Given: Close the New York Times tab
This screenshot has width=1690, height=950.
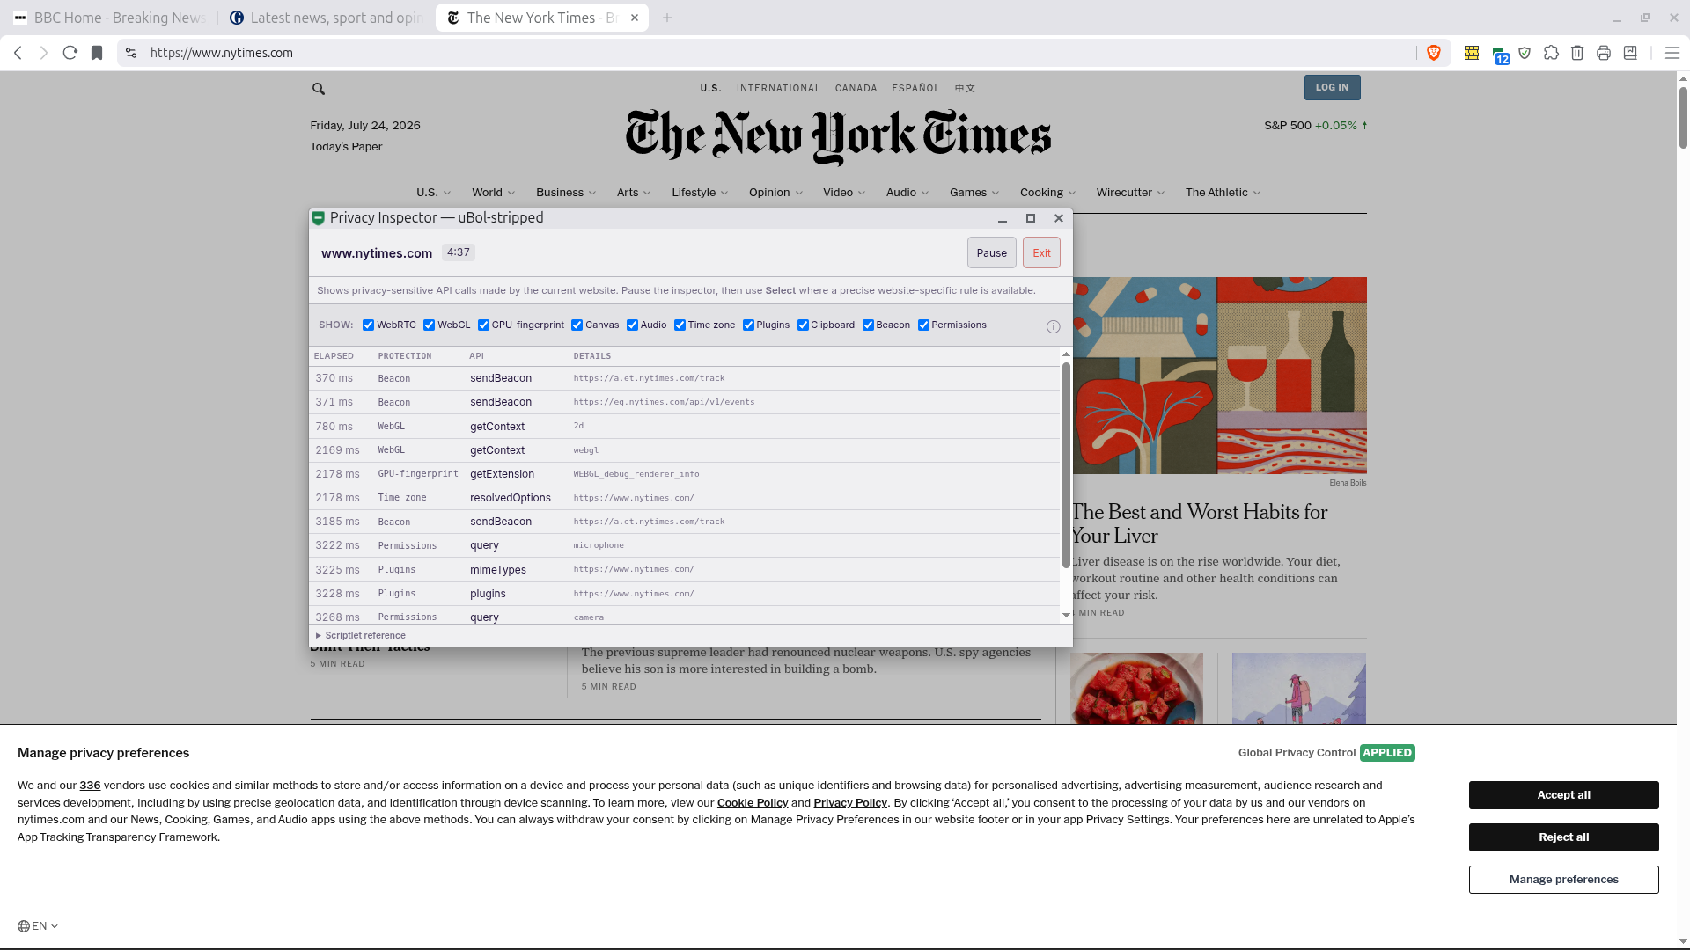Looking at the screenshot, I should coord(635,18).
